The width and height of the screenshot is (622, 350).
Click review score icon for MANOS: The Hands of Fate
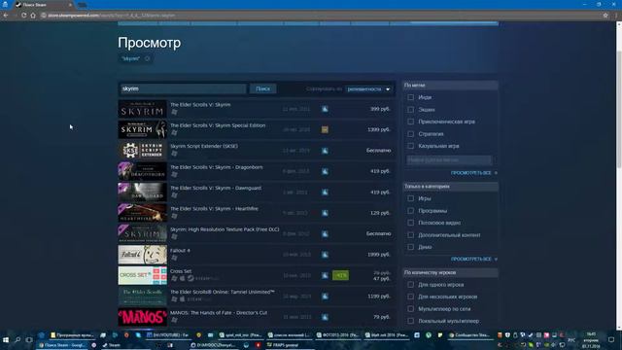325,317
